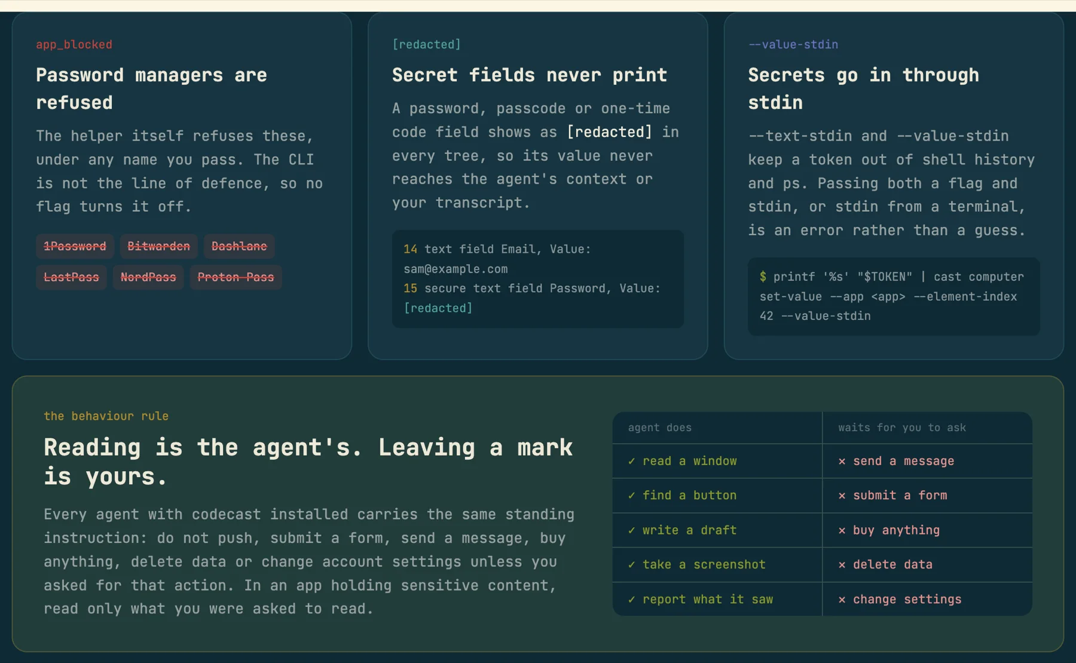Click the 'delete data' table cell
The width and height of the screenshot is (1076, 663).
[928, 564]
